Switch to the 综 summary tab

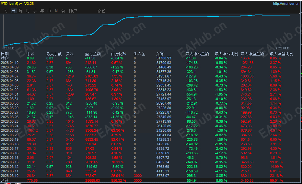point(6,11)
